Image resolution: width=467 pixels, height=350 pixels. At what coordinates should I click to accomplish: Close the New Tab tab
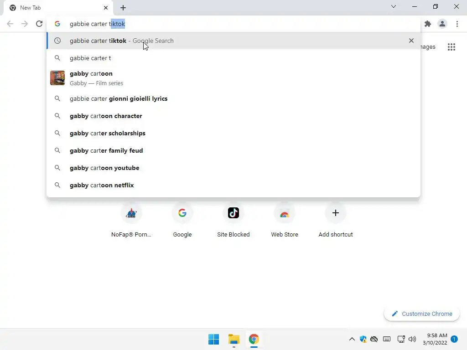(x=106, y=8)
